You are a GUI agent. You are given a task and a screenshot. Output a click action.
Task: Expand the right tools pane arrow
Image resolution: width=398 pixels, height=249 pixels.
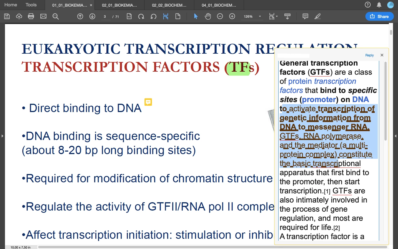[396, 136]
